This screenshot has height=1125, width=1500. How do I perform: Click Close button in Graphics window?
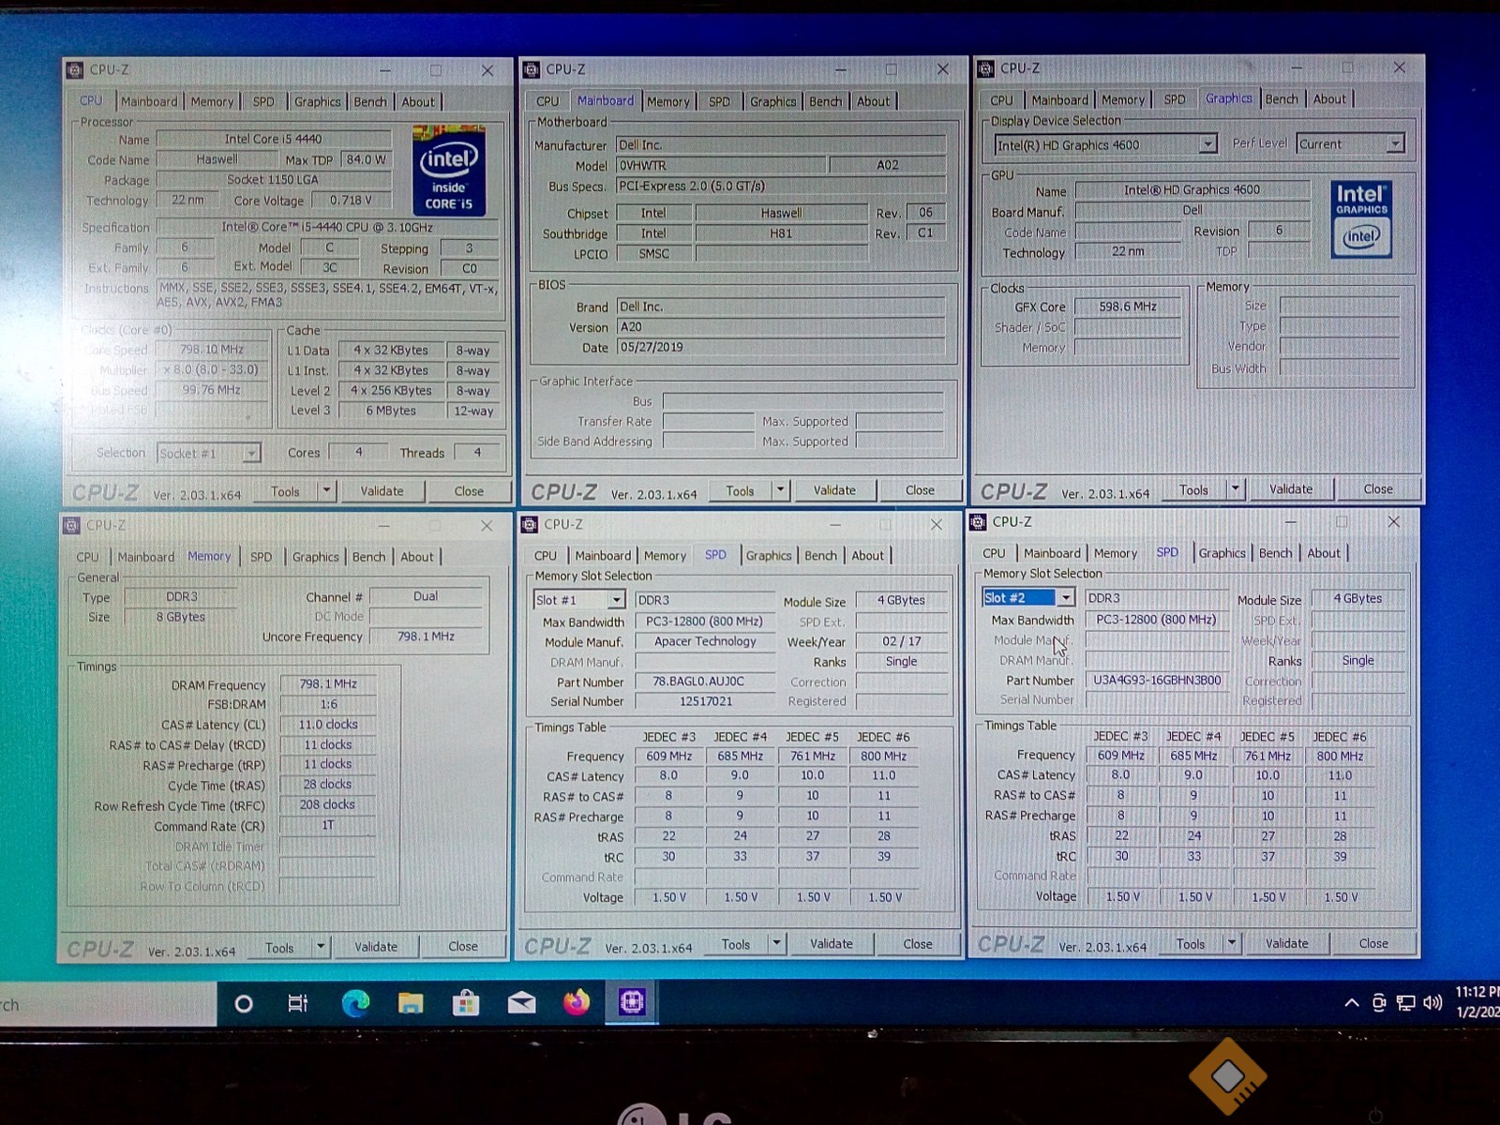coord(1377,488)
